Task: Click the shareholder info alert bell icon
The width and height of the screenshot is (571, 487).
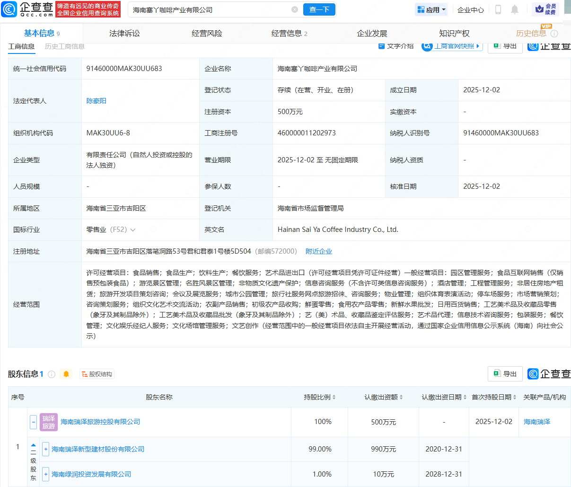Action: [x=66, y=374]
